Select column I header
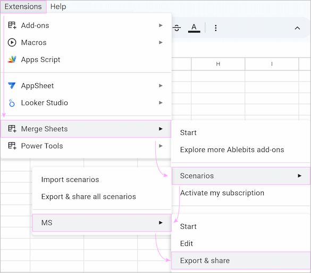This screenshot has height=273, width=311. pos(272,64)
